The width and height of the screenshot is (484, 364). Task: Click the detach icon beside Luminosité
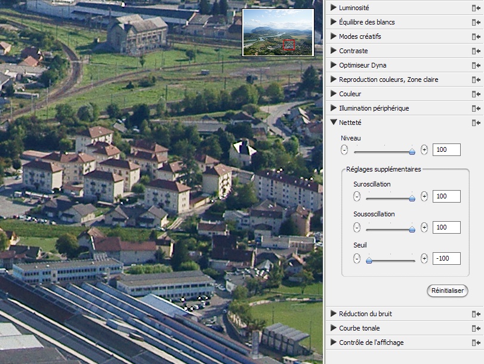coord(476,8)
